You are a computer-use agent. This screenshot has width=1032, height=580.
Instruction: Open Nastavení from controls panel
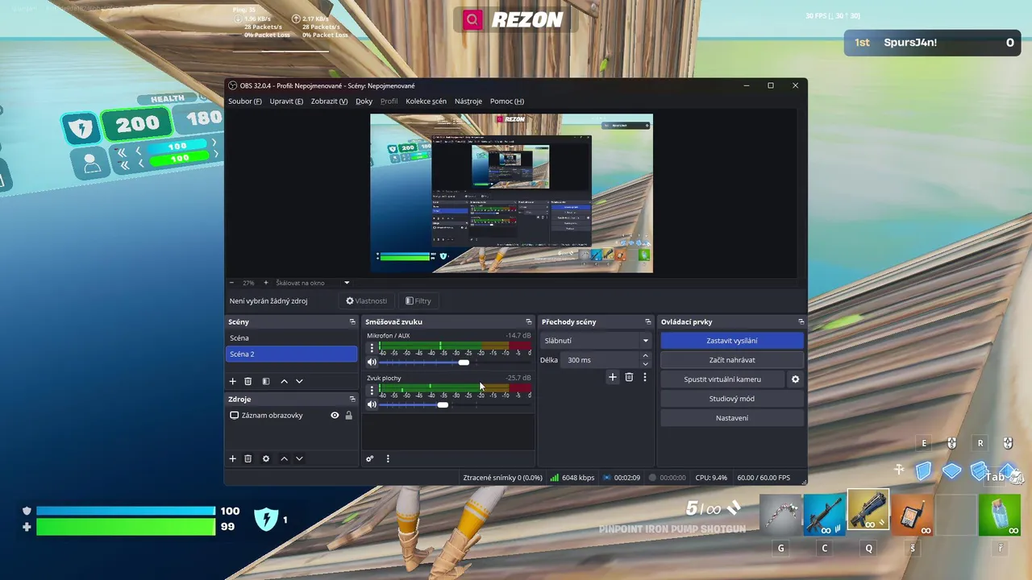(732, 418)
